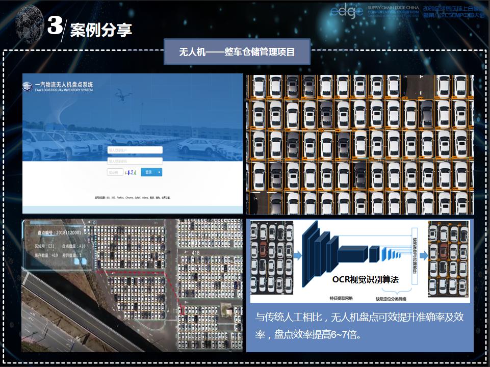
Task: Click the top-right aerial parking lot photo
Action: coord(357,143)
